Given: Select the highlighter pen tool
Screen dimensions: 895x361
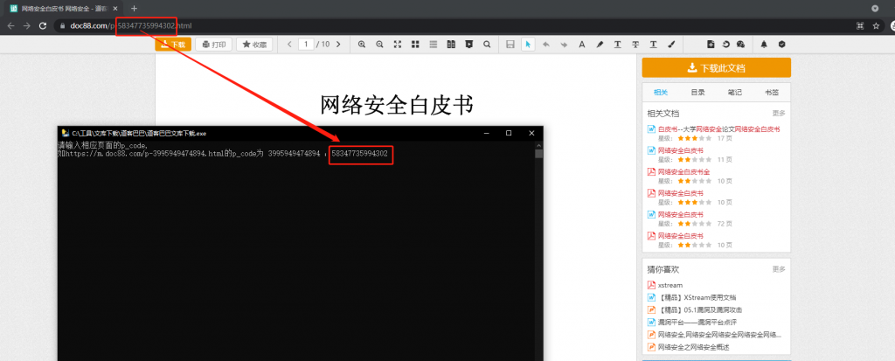Looking at the screenshot, I should pyautogui.click(x=600, y=45).
